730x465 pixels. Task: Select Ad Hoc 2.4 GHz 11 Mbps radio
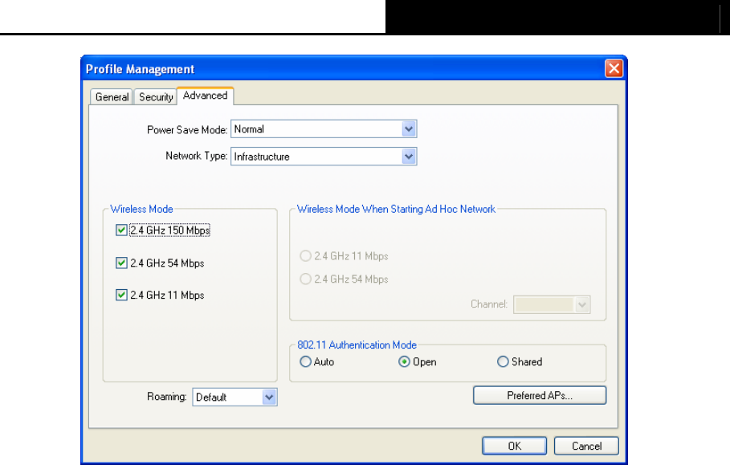point(305,256)
